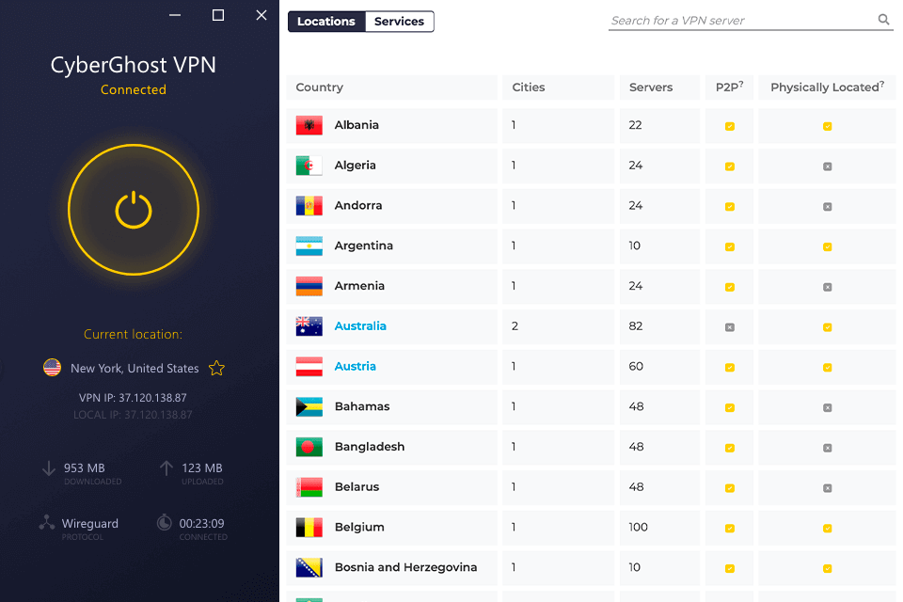The image size is (903, 602).
Task: Click the Wireguard protocol icon
Action: [47, 522]
